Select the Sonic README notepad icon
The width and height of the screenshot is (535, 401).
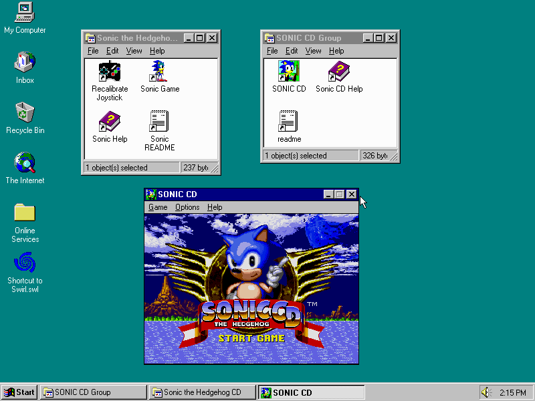159,121
